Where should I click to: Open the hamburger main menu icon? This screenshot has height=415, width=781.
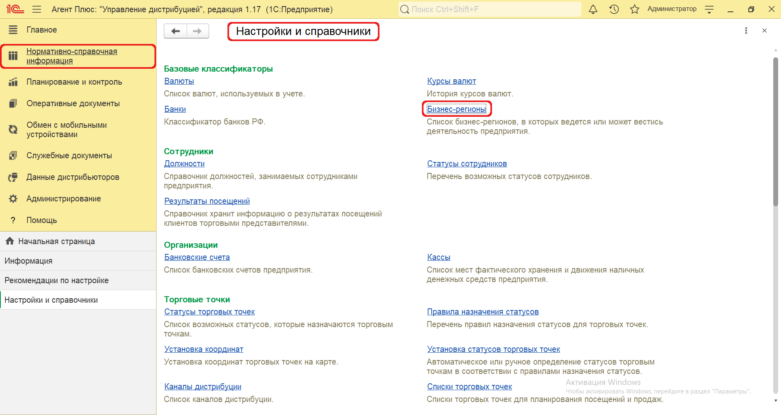pyautogui.click(x=37, y=9)
